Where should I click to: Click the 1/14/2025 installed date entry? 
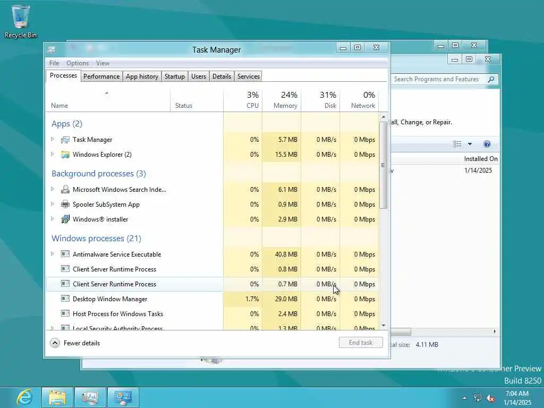coord(478,171)
